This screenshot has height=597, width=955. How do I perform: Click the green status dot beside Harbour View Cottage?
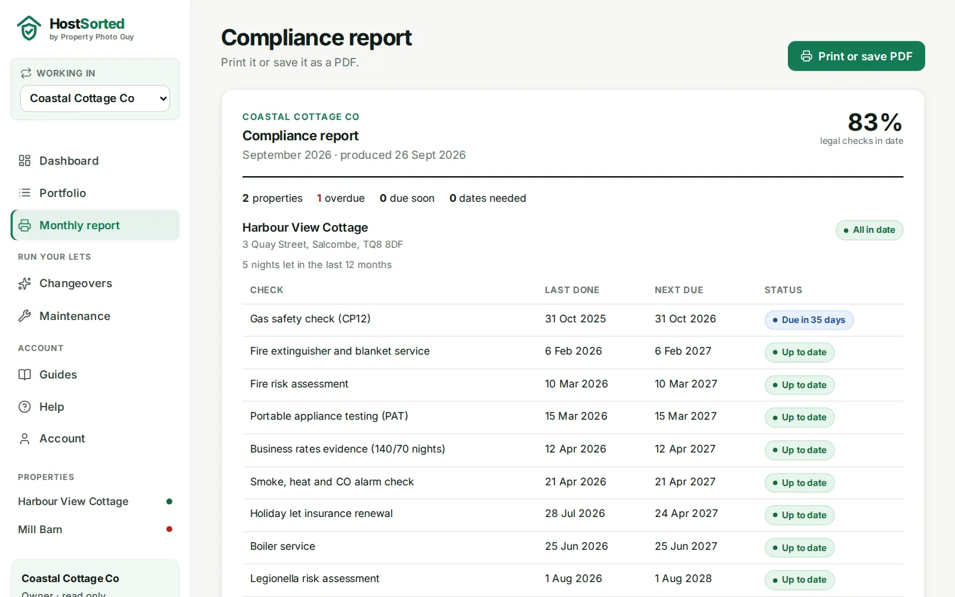click(170, 501)
